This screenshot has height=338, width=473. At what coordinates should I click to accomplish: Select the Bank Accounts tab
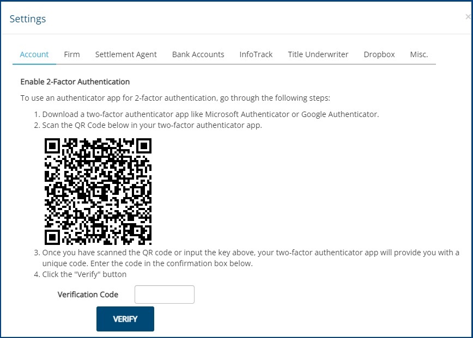coord(198,54)
